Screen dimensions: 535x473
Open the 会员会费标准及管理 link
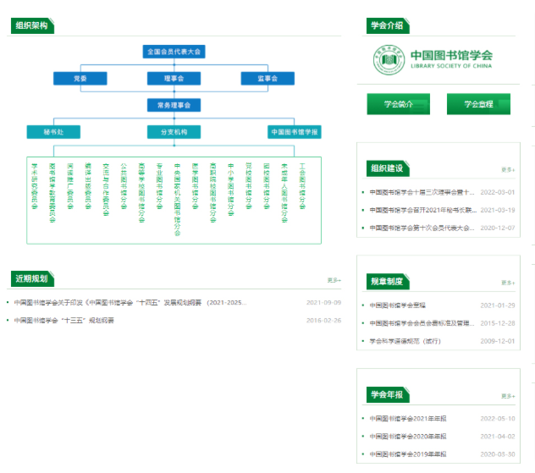(422, 323)
